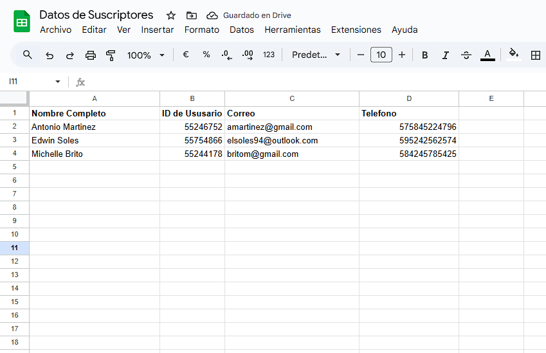
Task: Click the move-to-folder icon
Action: coord(192,15)
